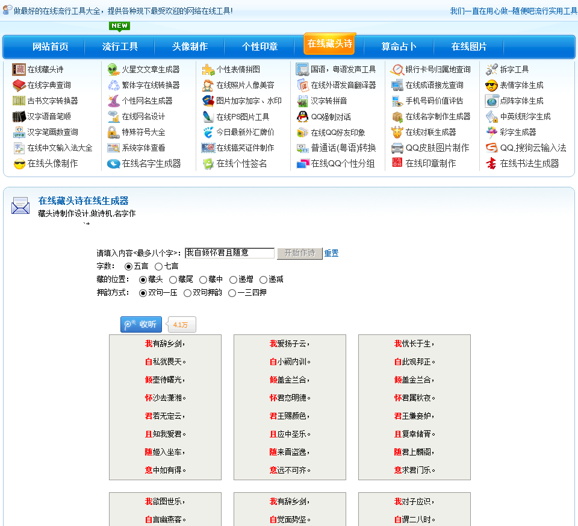This screenshot has height=526, width=578.
Task: Click the magnifier 银行卡号归属地查询 icon
Action: [397, 69]
